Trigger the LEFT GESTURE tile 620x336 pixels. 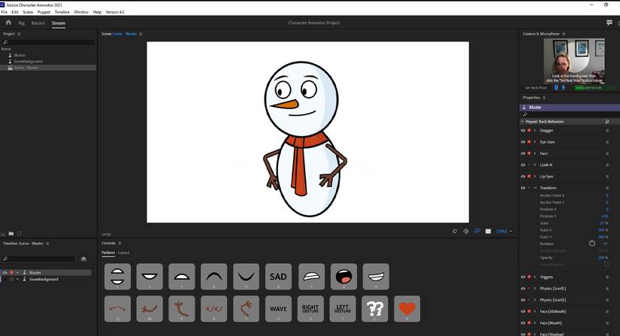[343, 309]
